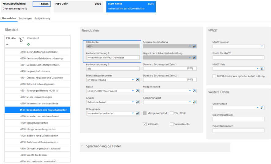This screenshot has height=164, width=271.
Task: Open lookup icon beside Unterhaltsart field
Action: (262, 108)
